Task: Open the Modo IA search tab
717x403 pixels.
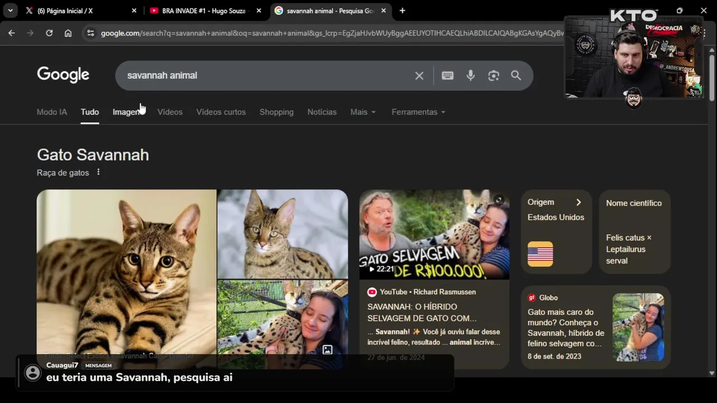Action: click(52, 112)
